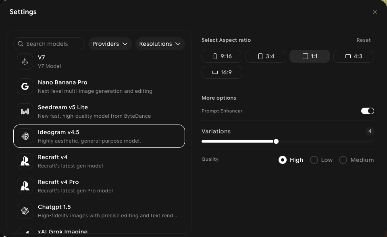
Task: Select High quality radio button
Action: coord(283,160)
